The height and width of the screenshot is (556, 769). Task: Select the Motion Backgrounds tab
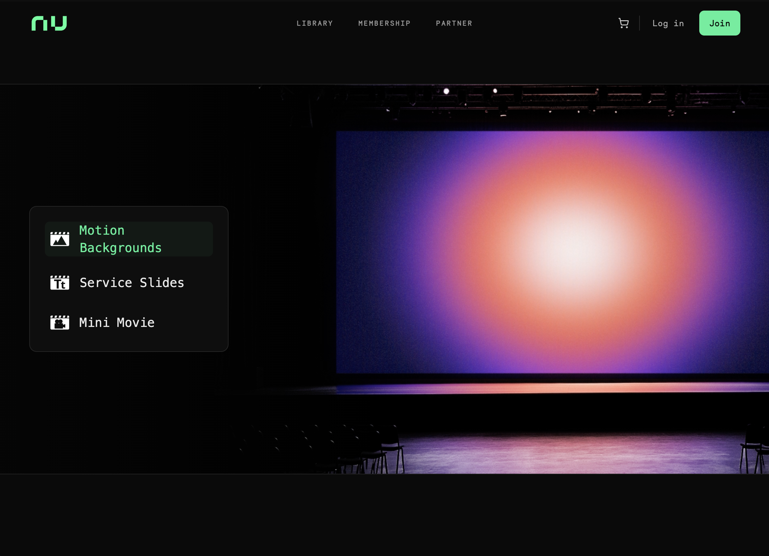tap(129, 239)
